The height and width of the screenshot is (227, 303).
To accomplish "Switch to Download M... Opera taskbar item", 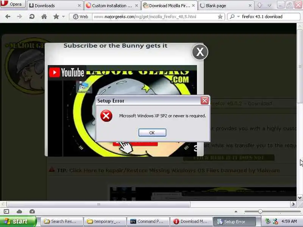I will 191,221.
